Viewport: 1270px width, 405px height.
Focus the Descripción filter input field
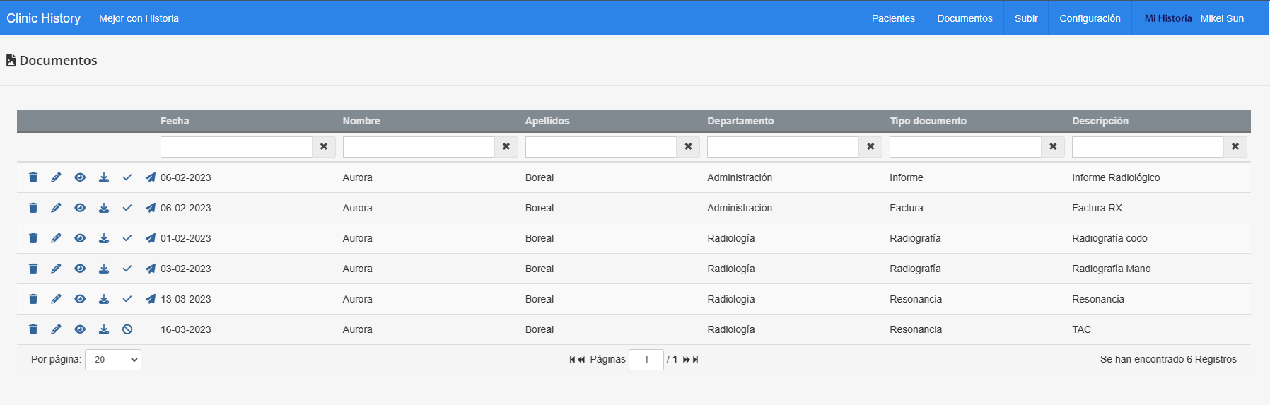[x=1148, y=146]
